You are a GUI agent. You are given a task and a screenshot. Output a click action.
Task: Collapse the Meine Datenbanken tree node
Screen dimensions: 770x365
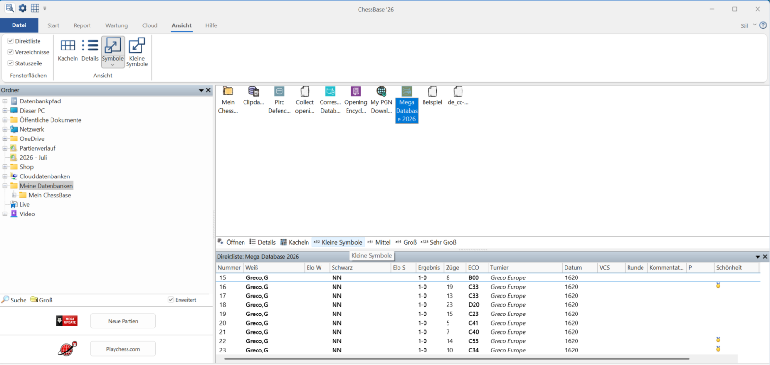click(x=5, y=186)
